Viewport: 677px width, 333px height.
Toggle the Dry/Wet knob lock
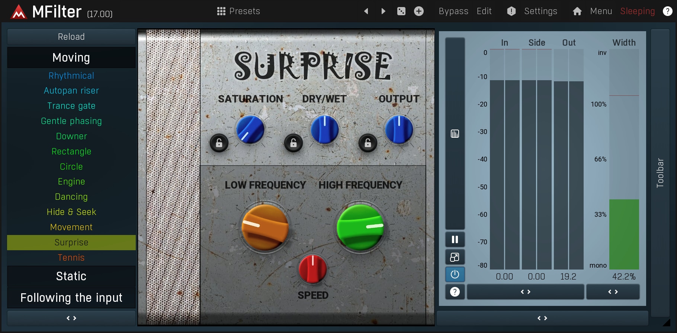click(x=293, y=143)
